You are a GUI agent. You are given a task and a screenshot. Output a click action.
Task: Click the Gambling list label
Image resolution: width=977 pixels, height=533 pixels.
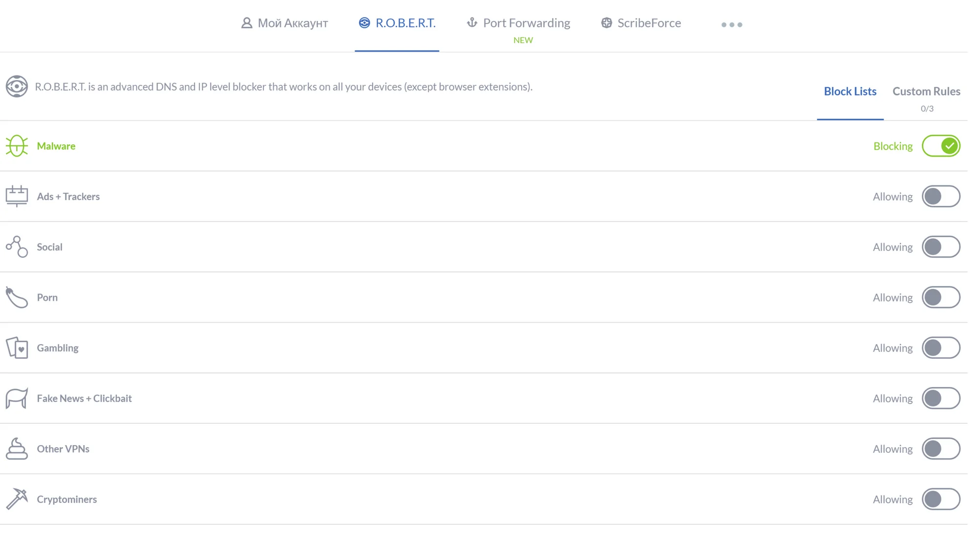[x=58, y=348]
